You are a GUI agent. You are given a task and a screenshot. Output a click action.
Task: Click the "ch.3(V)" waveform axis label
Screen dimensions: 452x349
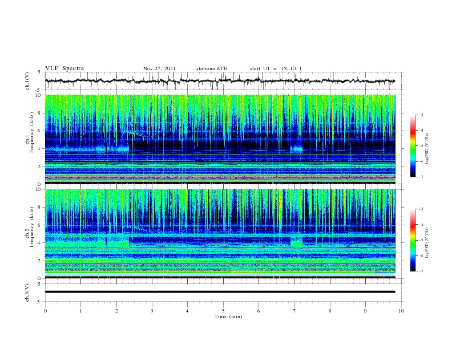pyautogui.click(x=27, y=293)
